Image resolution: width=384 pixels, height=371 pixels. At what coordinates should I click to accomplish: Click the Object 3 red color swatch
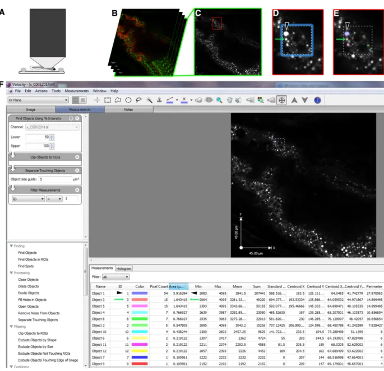tap(140, 299)
